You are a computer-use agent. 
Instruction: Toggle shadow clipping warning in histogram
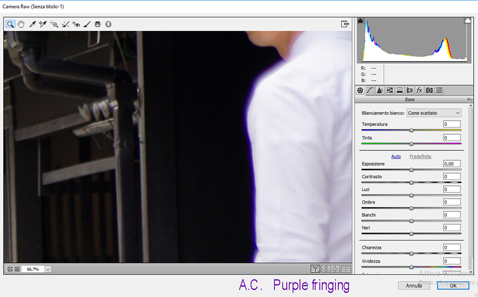[360, 20]
